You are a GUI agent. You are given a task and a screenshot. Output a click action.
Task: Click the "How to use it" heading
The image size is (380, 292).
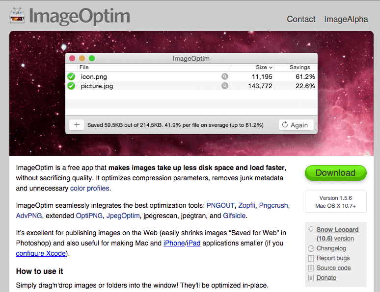pos(39,271)
